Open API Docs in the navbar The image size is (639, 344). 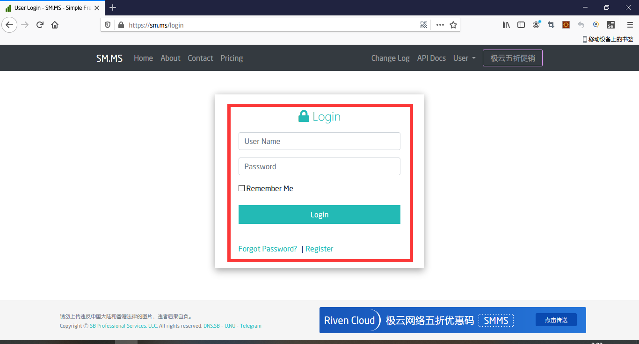pos(431,58)
